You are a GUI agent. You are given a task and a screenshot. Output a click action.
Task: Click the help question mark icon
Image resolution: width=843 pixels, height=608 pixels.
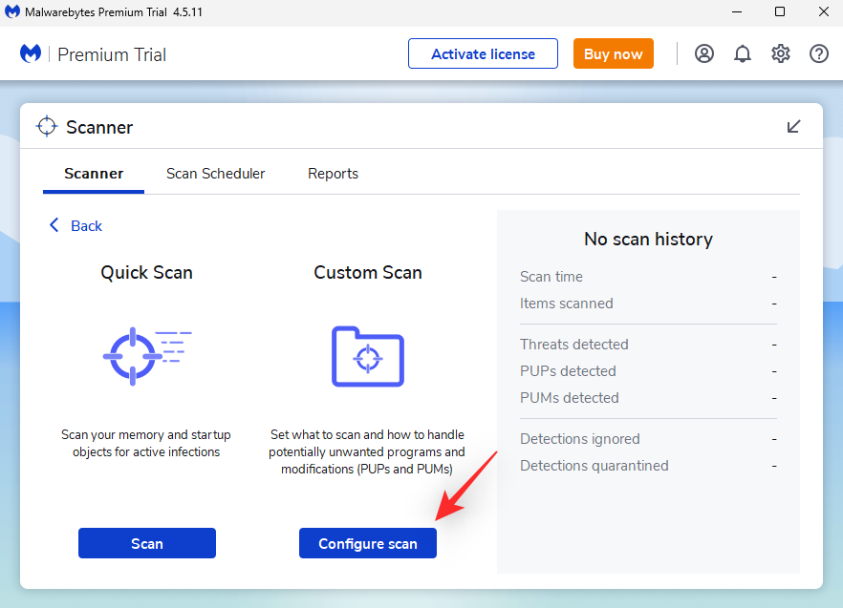tap(819, 53)
